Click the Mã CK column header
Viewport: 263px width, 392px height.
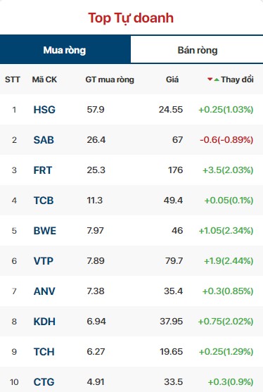tap(44, 80)
